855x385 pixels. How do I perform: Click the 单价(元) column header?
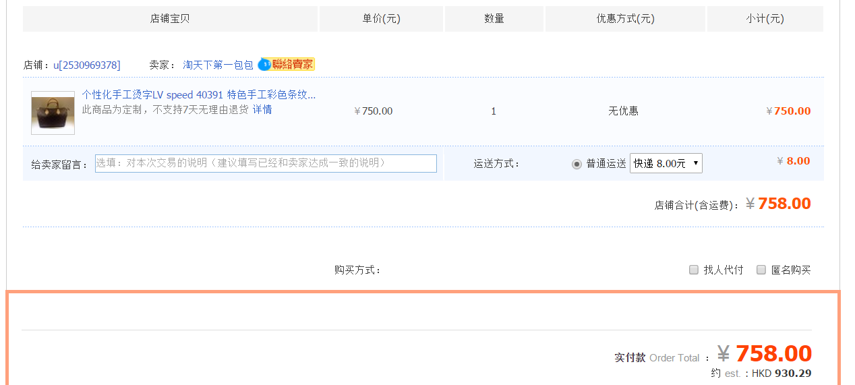pyautogui.click(x=381, y=19)
